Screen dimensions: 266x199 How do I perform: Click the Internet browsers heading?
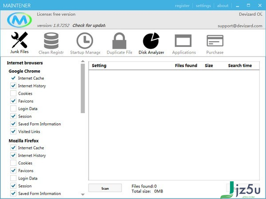click(x=25, y=63)
